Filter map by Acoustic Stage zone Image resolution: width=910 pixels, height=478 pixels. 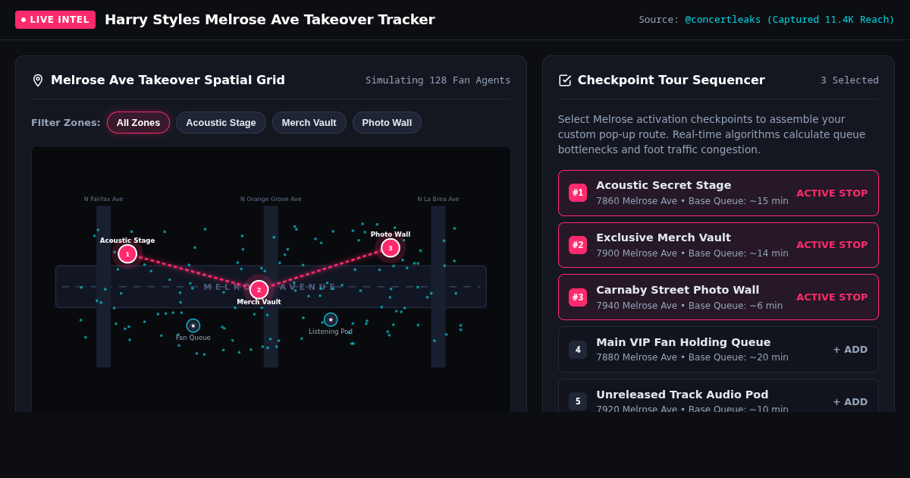(x=221, y=123)
